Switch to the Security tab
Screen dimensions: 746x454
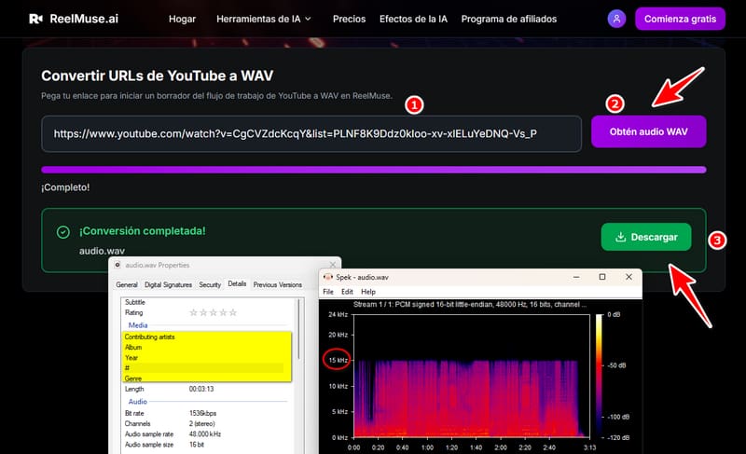tap(210, 284)
